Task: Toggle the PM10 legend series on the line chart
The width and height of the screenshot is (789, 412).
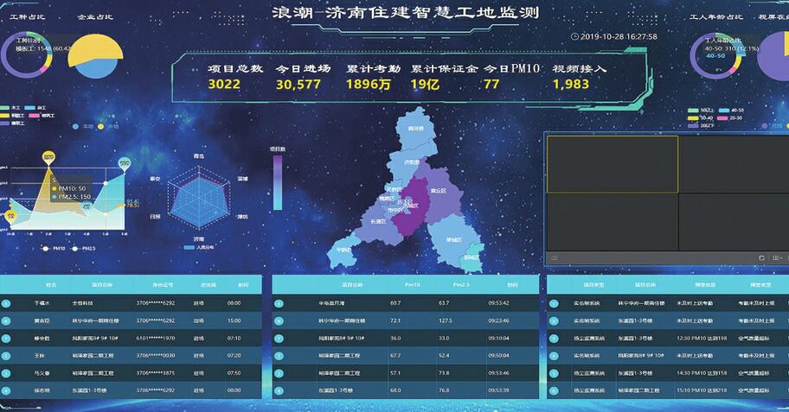Action: pyautogui.click(x=54, y=248)
